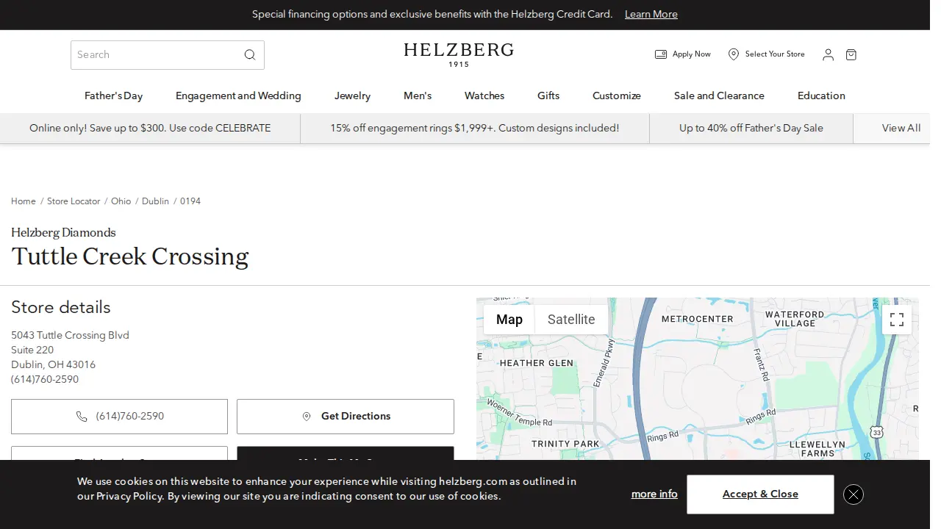Go to the Ohio breadcrumb
Screen dimensions: 941x529
pyautogui.click(x=121, y=201)
